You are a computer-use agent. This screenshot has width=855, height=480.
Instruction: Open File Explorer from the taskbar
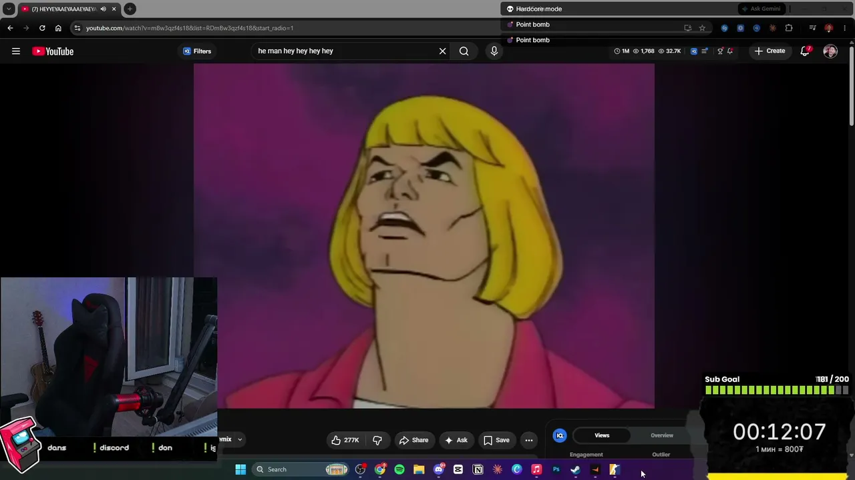click(419, 469)
